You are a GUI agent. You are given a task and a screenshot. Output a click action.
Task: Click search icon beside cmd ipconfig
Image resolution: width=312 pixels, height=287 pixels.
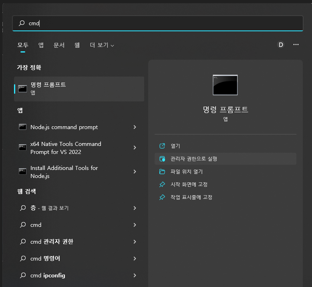pyautogui.click(x=23, y=275)
